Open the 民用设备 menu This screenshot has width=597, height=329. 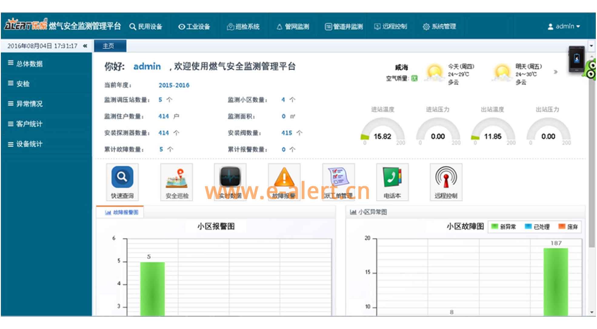(146, 27)
